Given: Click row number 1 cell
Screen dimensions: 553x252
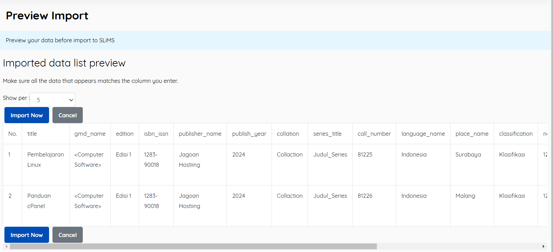Looking at the screenshot, I should (x=13, y=165).
